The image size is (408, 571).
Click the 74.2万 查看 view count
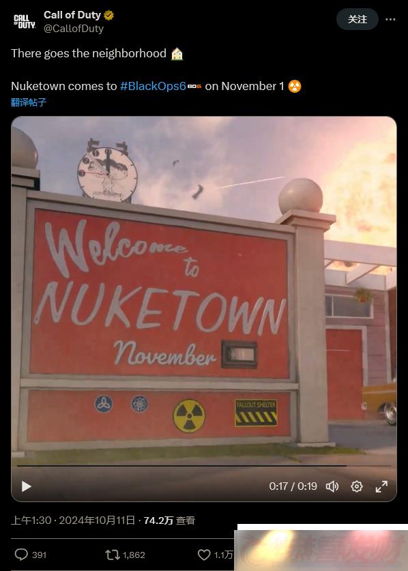pyautogui.click(x=169, y=520)
